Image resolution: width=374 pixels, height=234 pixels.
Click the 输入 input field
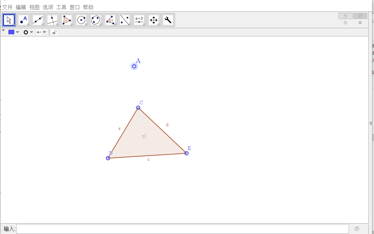pos(183,229)
